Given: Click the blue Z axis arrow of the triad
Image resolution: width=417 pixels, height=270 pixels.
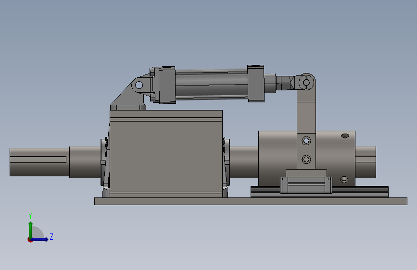Looking at the screenshot, I should coord(40,239).
